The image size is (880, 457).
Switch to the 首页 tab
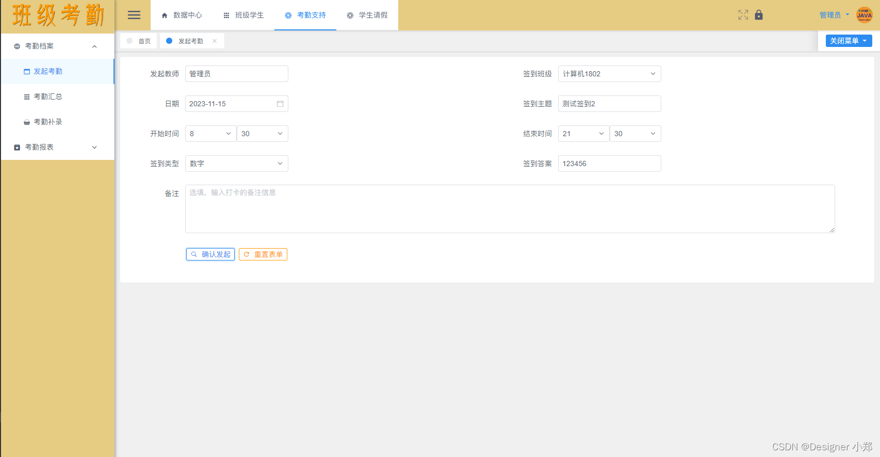pyautogui.click(x=139, y=41)
